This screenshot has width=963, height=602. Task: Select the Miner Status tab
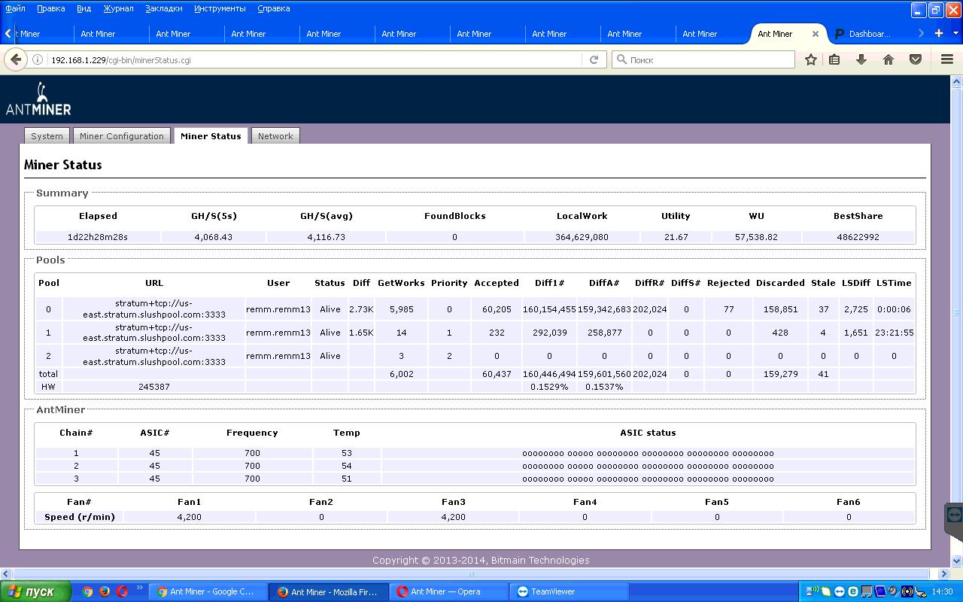(211, 136)
